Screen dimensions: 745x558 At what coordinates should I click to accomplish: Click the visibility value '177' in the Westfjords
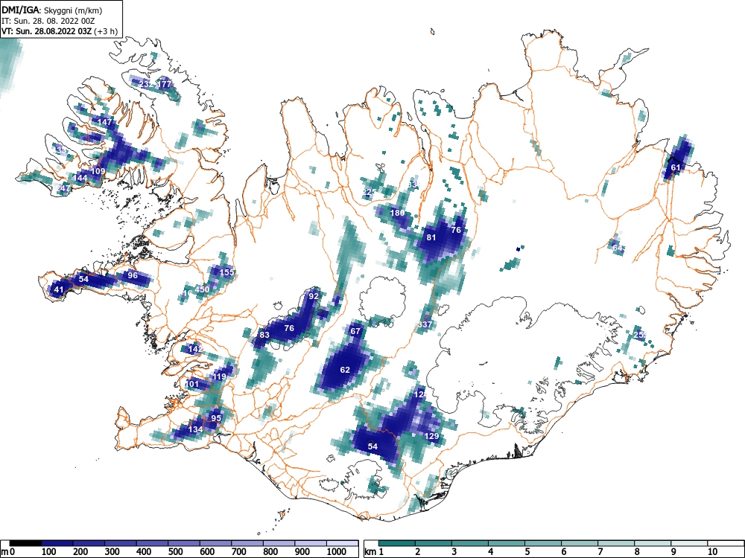click(165, 84)
